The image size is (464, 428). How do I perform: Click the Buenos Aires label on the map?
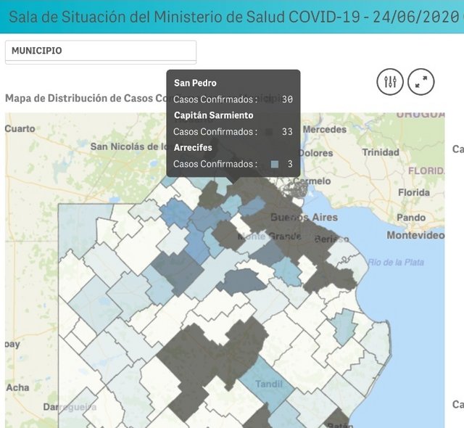click(304, 217)
